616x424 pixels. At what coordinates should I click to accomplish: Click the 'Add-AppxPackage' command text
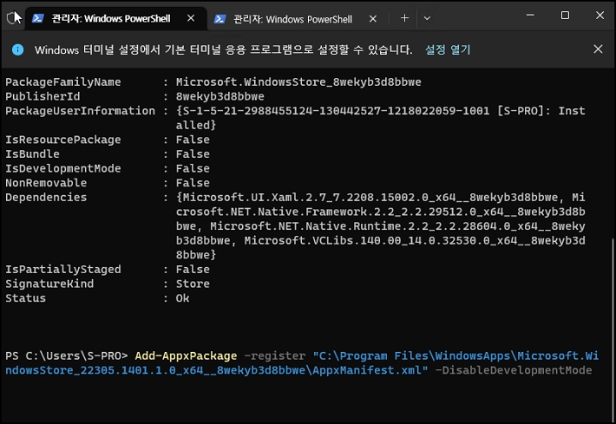point(186,356)
